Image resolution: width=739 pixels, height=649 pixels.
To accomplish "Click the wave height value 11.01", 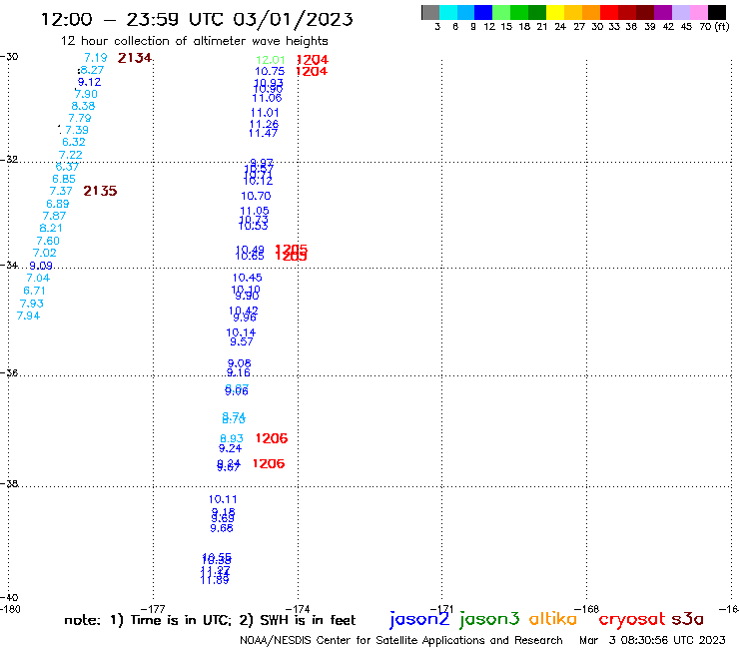I will coord(265,113).
